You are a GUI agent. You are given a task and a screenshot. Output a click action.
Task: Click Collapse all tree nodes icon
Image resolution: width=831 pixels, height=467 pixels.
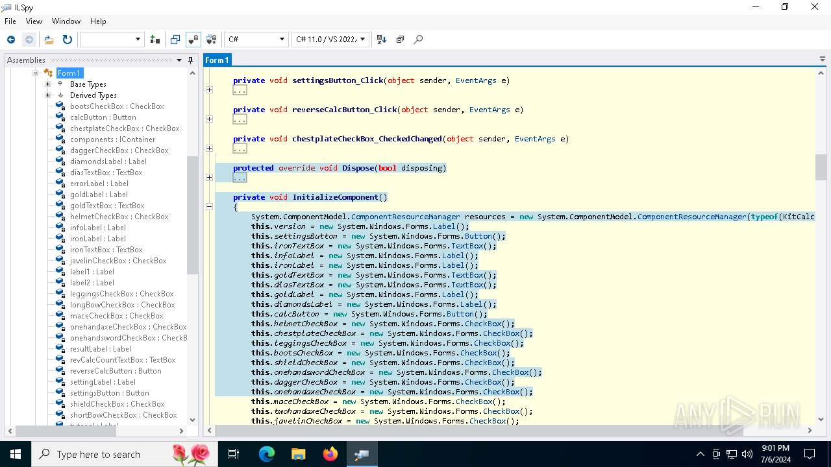click(x=400, y=40)
